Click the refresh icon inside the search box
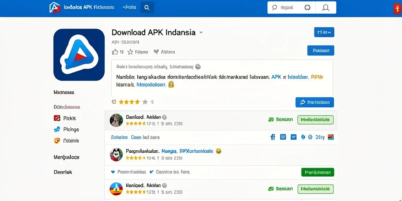402x201 pixels. 307,8
